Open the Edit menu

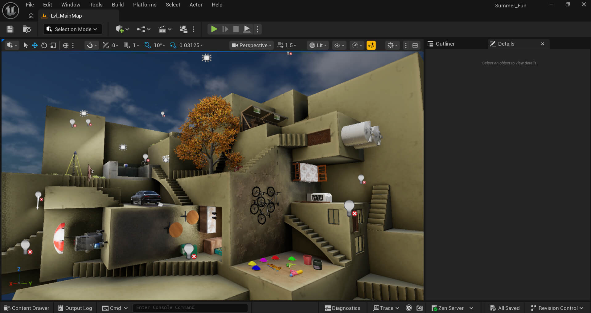tap(47, 5)
